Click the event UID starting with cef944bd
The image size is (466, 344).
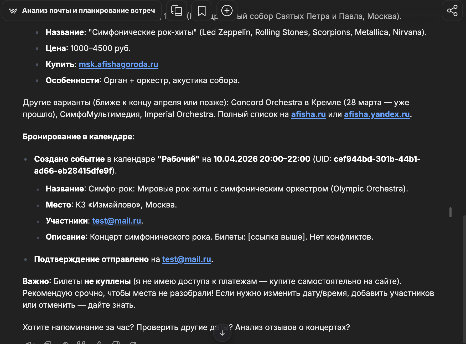(377, 159)
